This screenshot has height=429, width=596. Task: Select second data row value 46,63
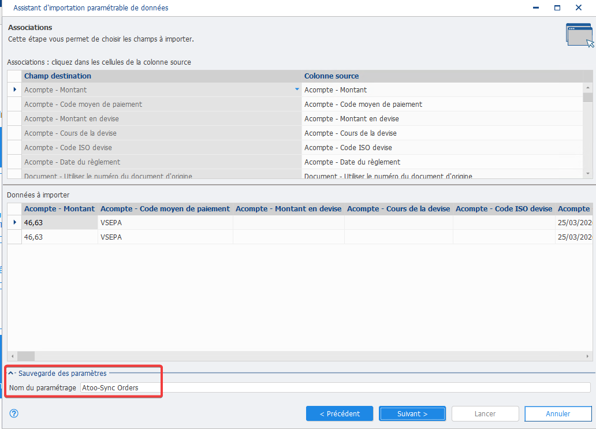(x=59, y=237)
